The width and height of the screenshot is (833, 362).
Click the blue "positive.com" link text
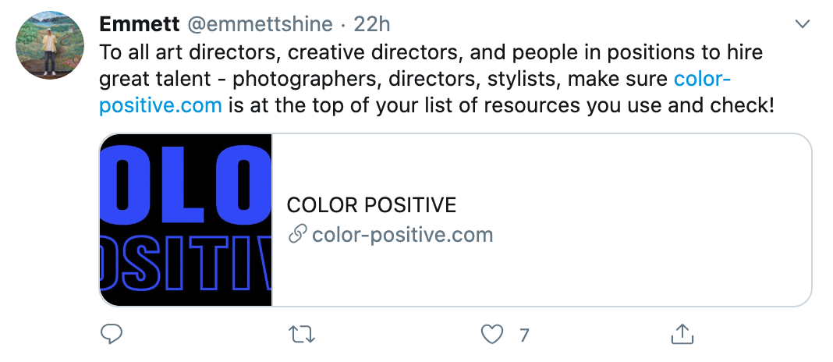pos(161,106)
